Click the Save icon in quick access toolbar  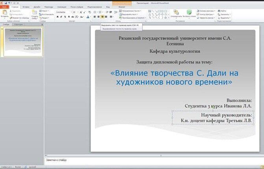point(6,3)
